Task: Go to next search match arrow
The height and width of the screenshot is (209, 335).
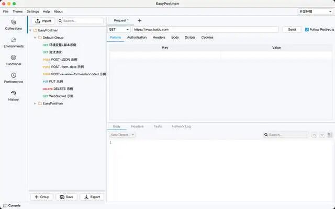Action: point(322,135)
